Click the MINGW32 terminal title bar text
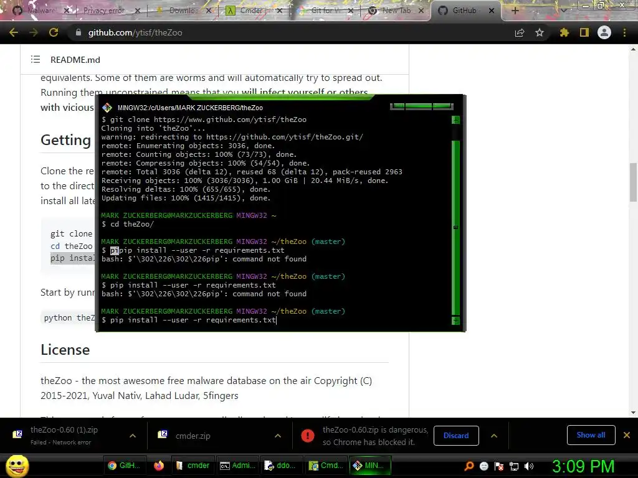 tap(190, 108)
